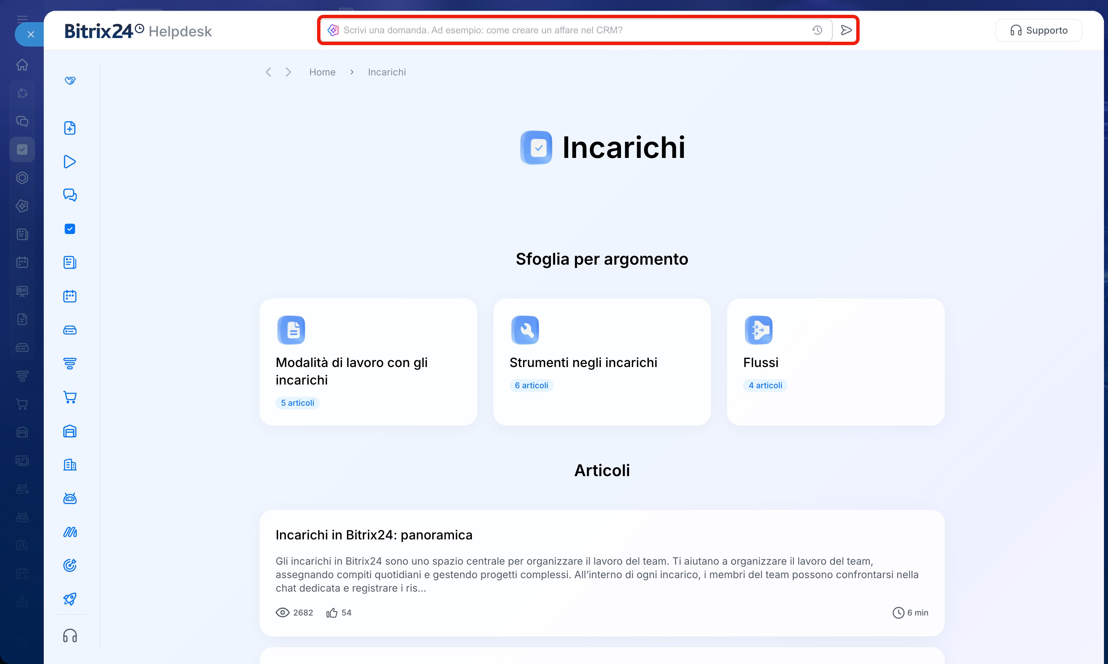Click the play triangle icon in helpdesk sidebar

[70, 162]
